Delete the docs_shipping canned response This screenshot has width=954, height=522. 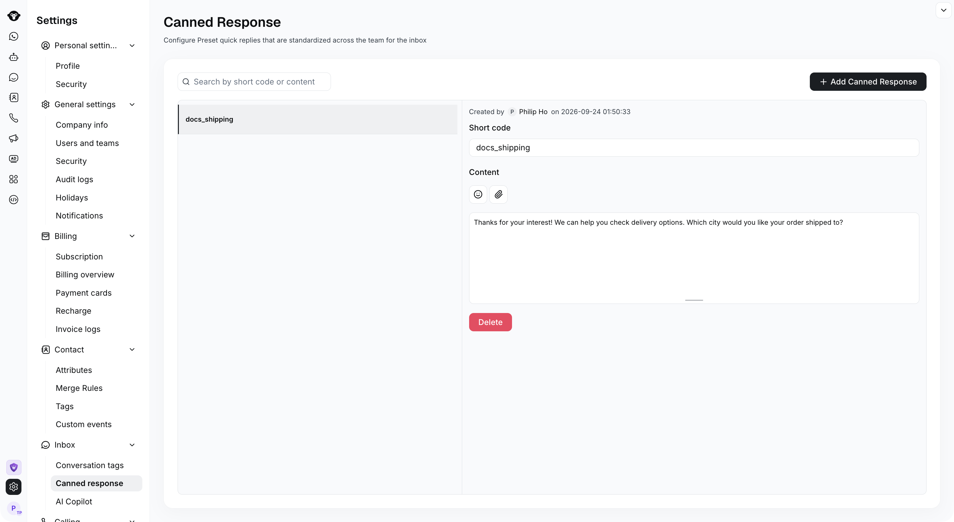[490, 322]
